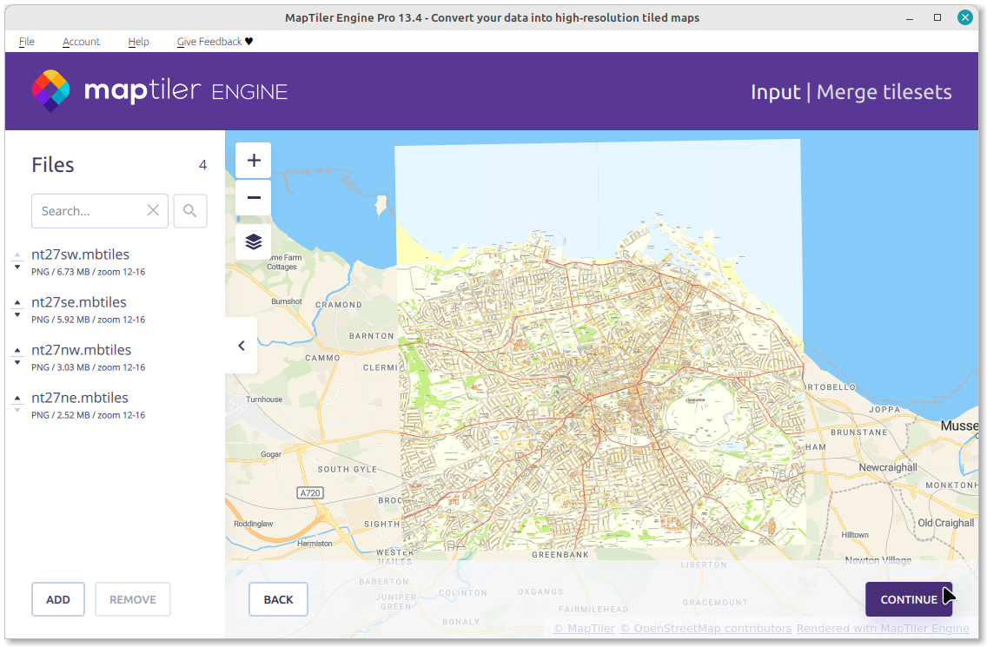Collapse the Files sidebar with chevron
The image size is (987, 647).
click(x=241, y=346)
